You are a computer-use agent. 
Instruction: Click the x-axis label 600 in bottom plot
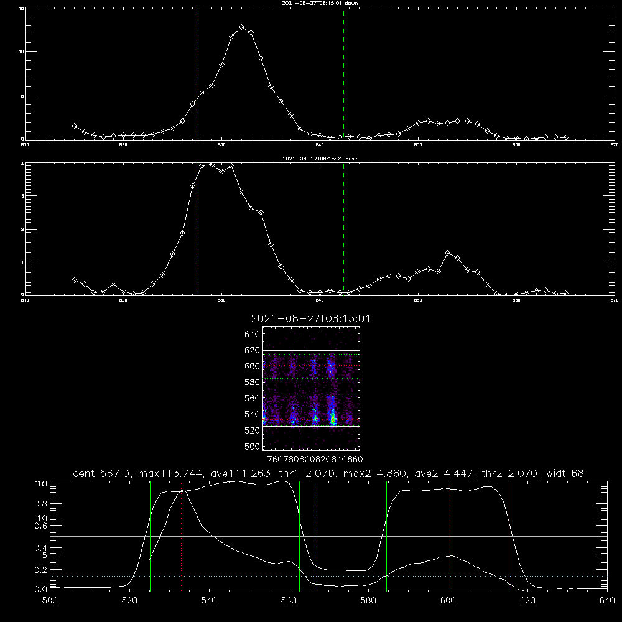click(x=448, y=601)
